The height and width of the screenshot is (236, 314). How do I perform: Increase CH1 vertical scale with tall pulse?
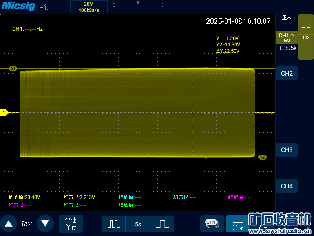(306, 24)
